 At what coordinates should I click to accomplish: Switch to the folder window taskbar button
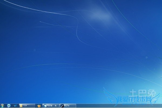point(27,106)
